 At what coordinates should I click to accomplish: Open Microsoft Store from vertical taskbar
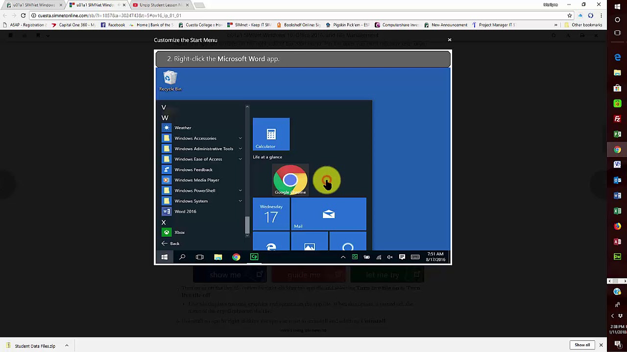tap(617, 88)
